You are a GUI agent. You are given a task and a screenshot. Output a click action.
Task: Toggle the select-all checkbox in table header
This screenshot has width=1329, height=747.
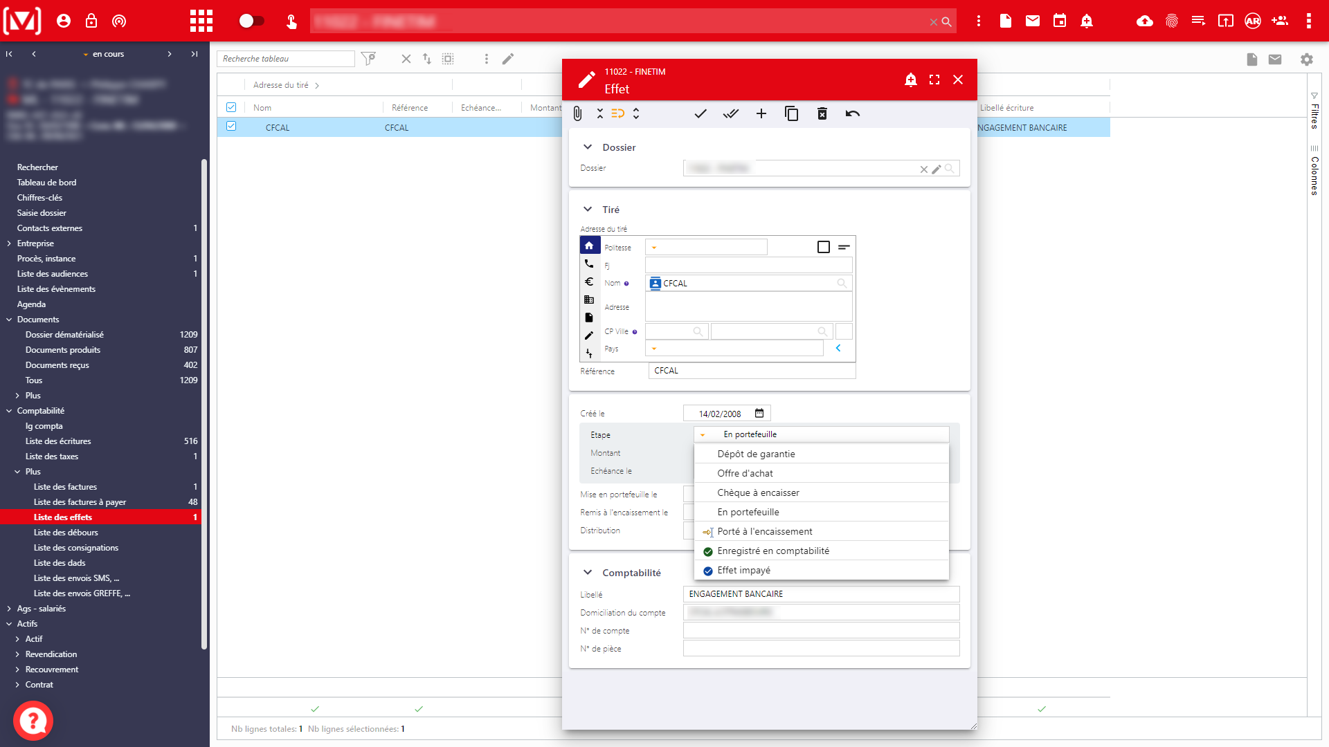[231, 107]
